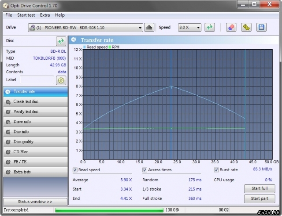Image resolution: width=282 pixels, height=216 pixels.
Task: Open the Extra menu
Action: [45, 15]
